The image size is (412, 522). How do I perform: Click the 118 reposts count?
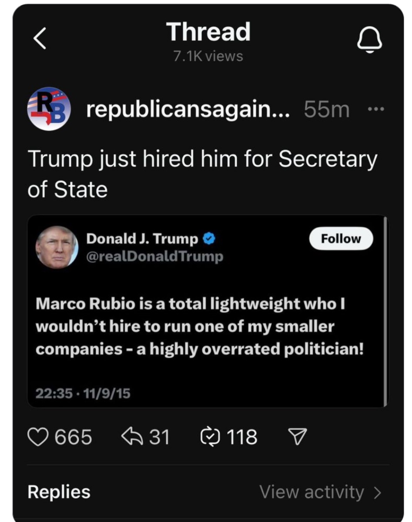pos(242,437)
